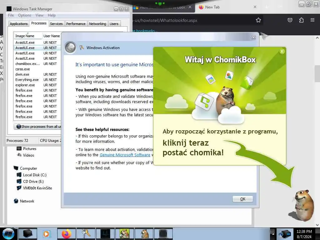Open the Task Manager taskbar icon

[x=105, y=234]
